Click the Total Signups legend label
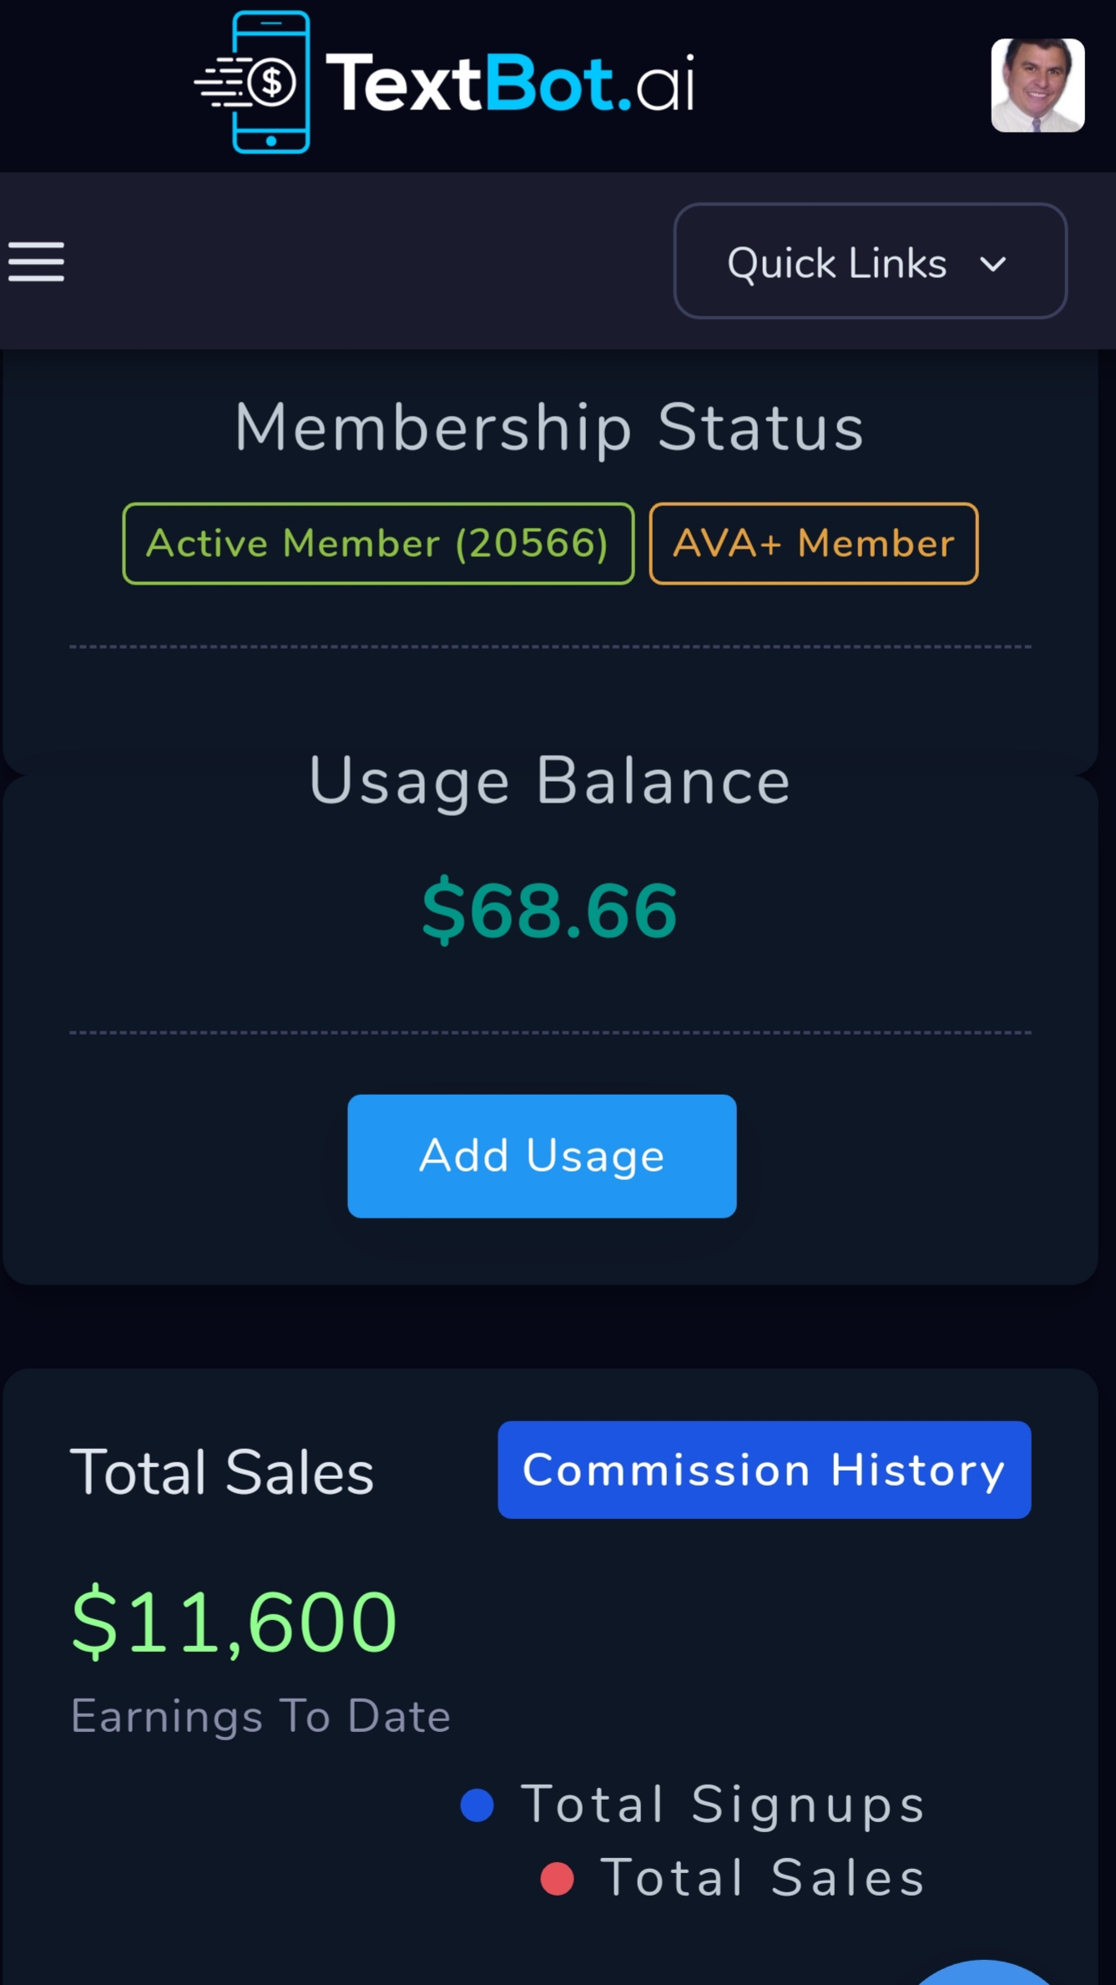 pyautogui.click(x=723, y=1805)
